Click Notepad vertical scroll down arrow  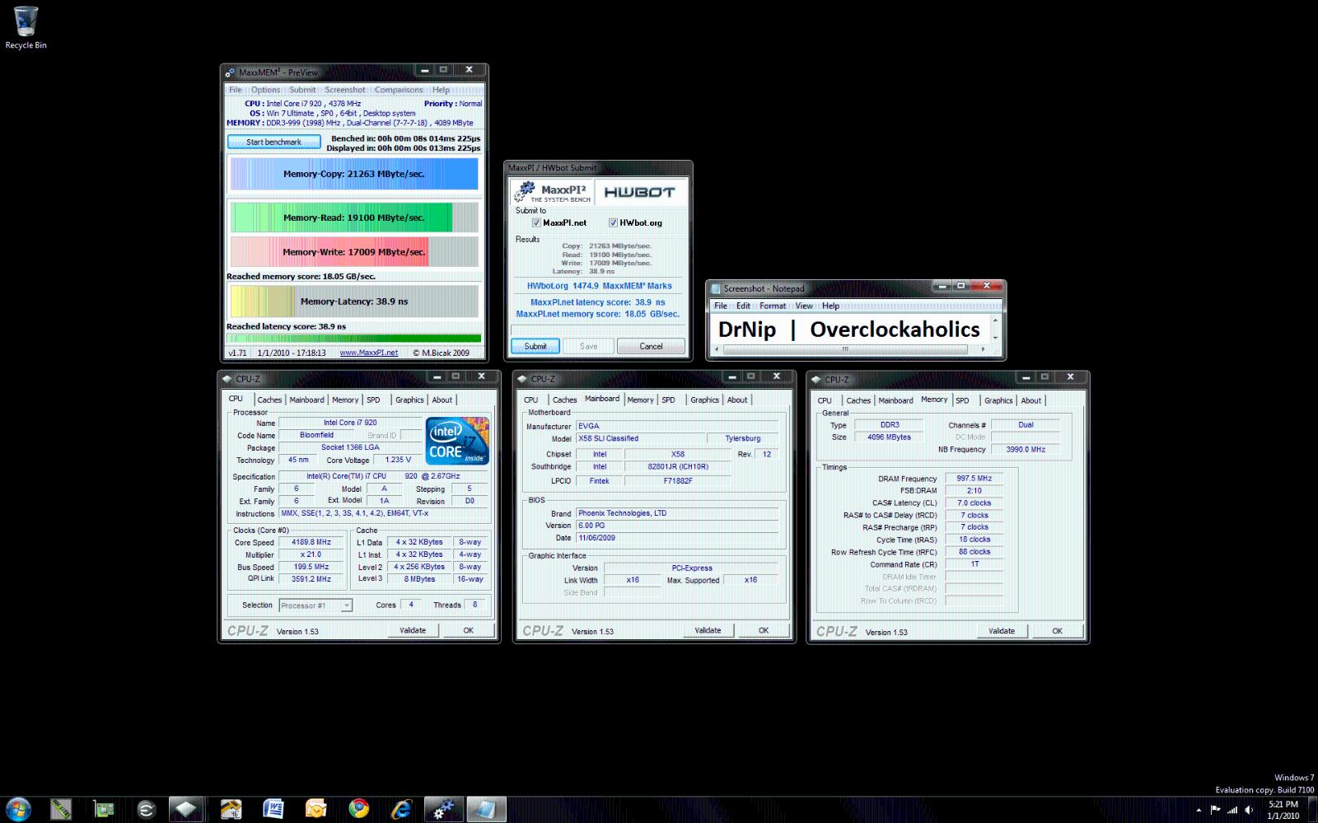coord(996,338)
